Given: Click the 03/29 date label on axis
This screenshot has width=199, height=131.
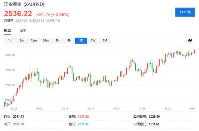Looking at the screenshot, I should (14, 109).
